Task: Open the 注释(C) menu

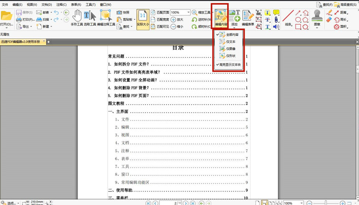Action: [x=62, y=4]
